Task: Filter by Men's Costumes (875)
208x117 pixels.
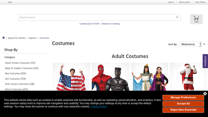Action: (16, 89)
